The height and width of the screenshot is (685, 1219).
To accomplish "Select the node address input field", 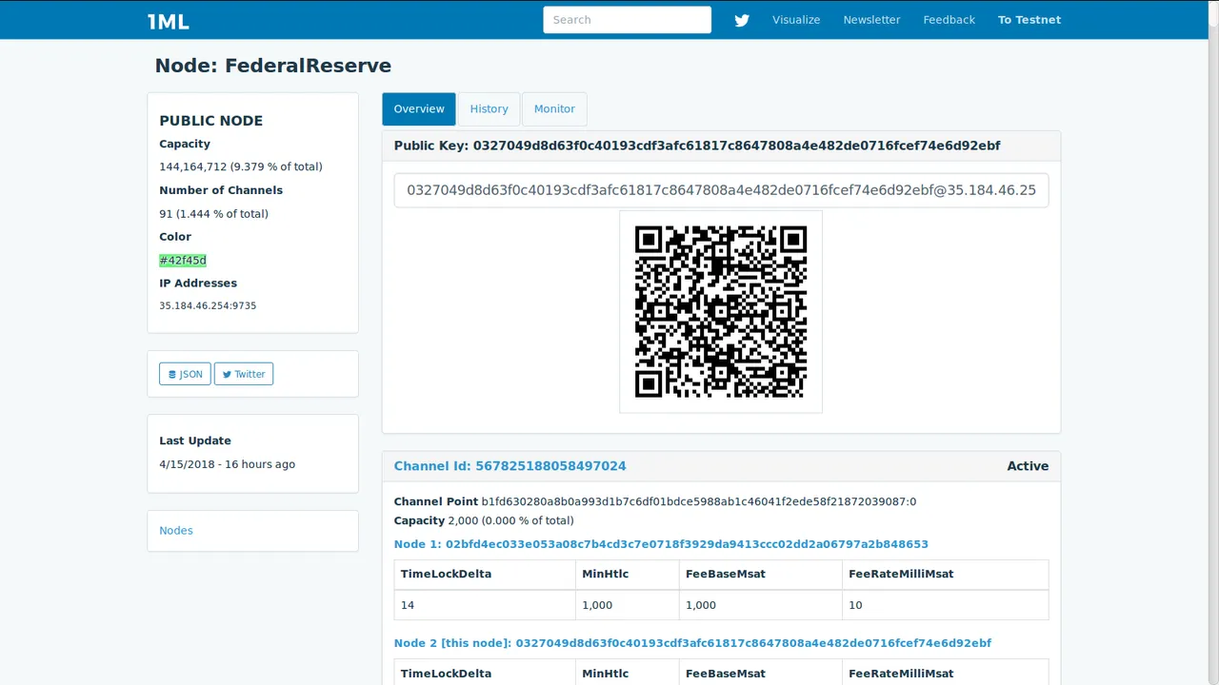I will point(721,190).
